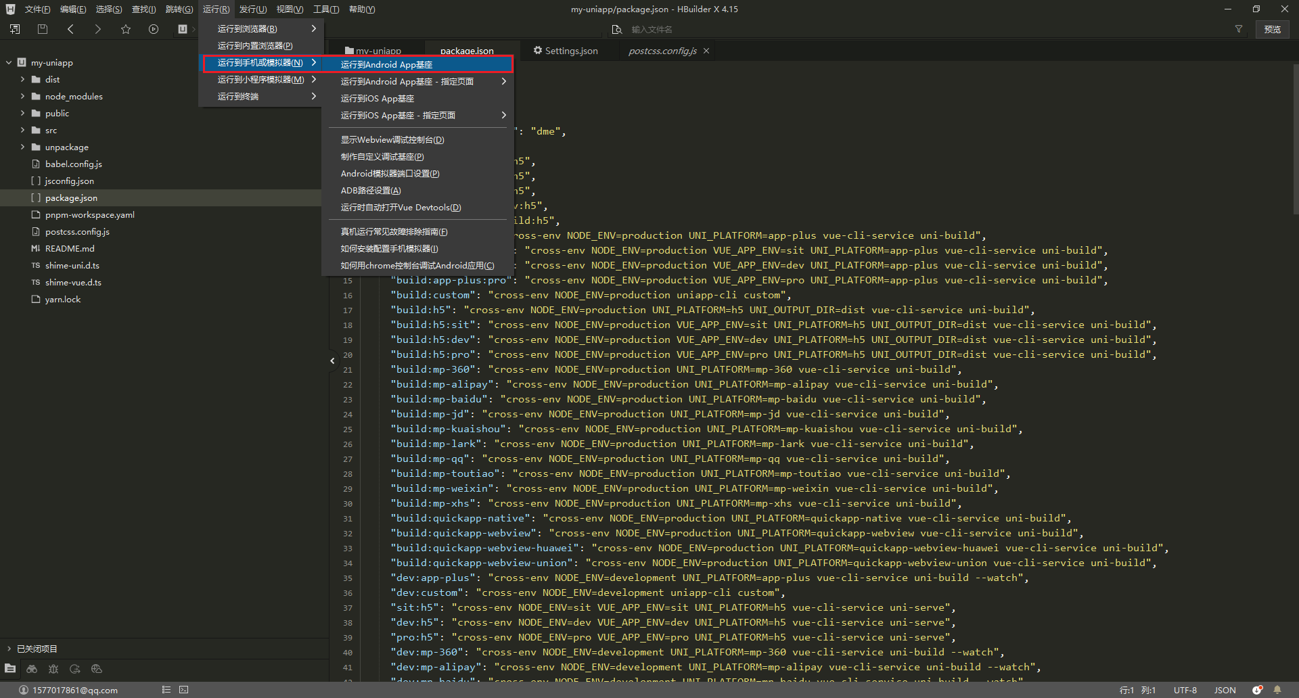Expand the 已关闭项目 section
This screenshot has width=1299, height=698.
pos(9,649)
